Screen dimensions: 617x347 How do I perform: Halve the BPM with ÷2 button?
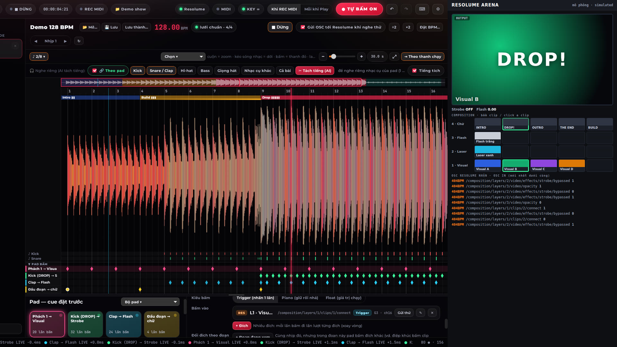pyautogui.click(x=394, y=27)
